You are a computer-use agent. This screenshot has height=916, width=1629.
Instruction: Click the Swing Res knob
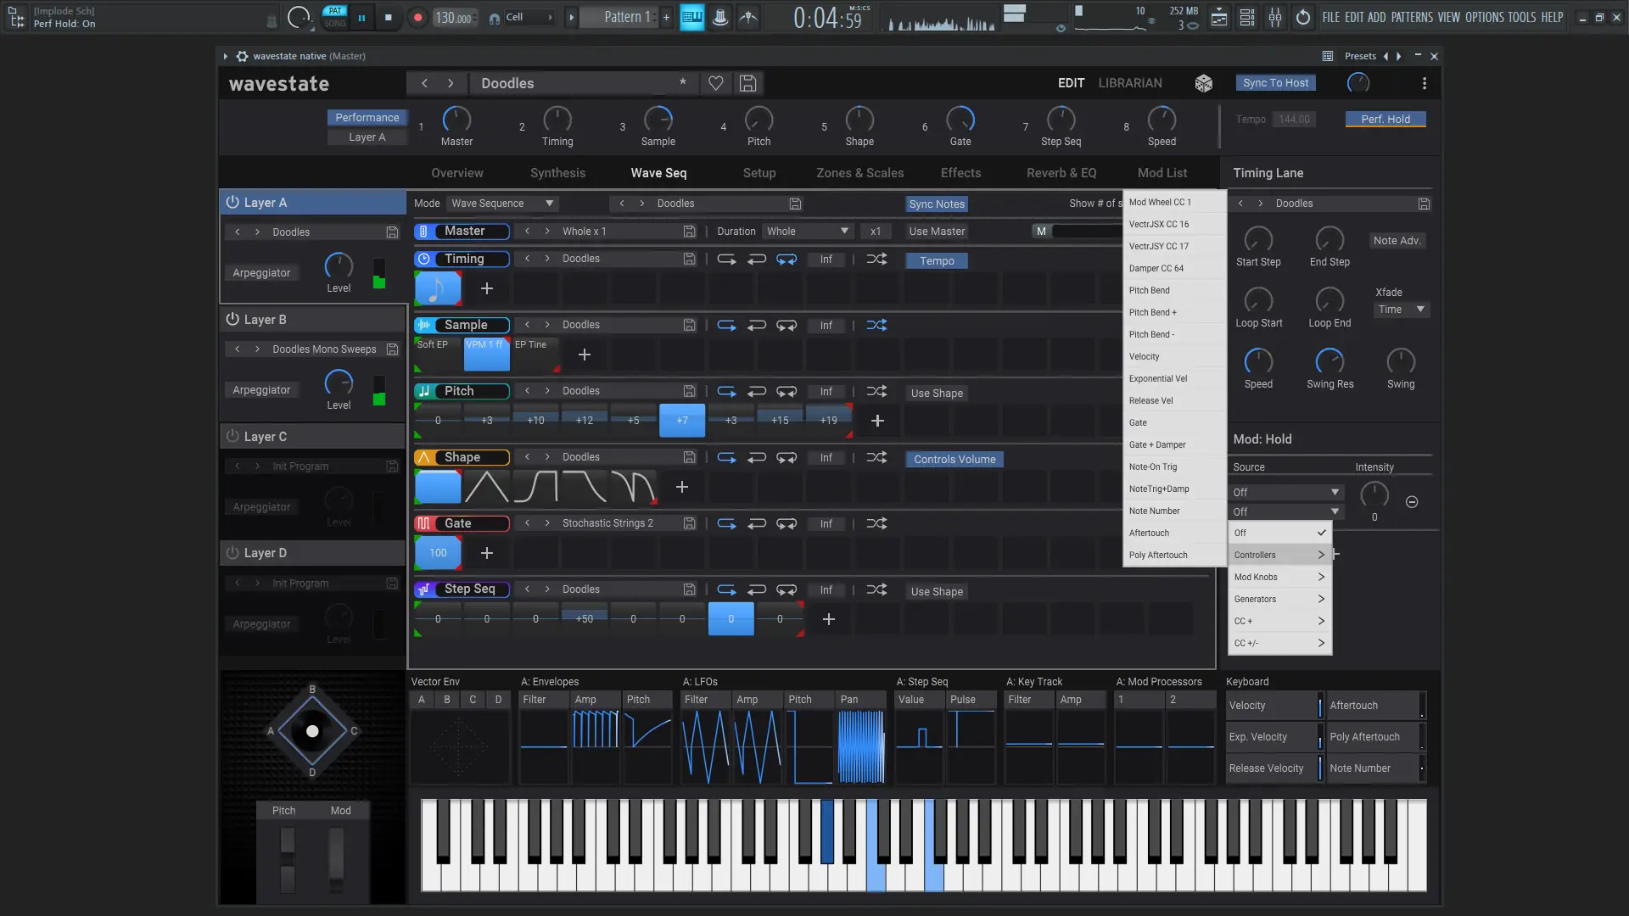(x=1330, y=362)
